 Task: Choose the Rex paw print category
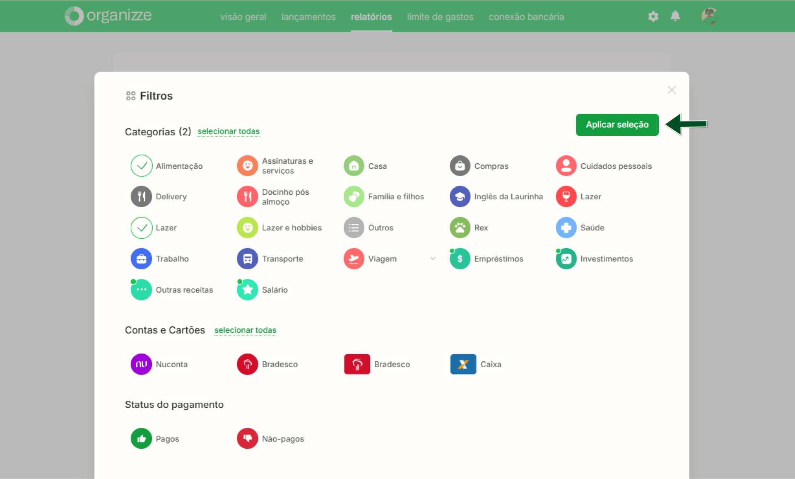(x=460, y=227)
